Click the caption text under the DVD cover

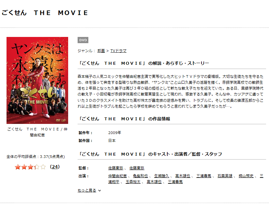(x=37, y=132)
